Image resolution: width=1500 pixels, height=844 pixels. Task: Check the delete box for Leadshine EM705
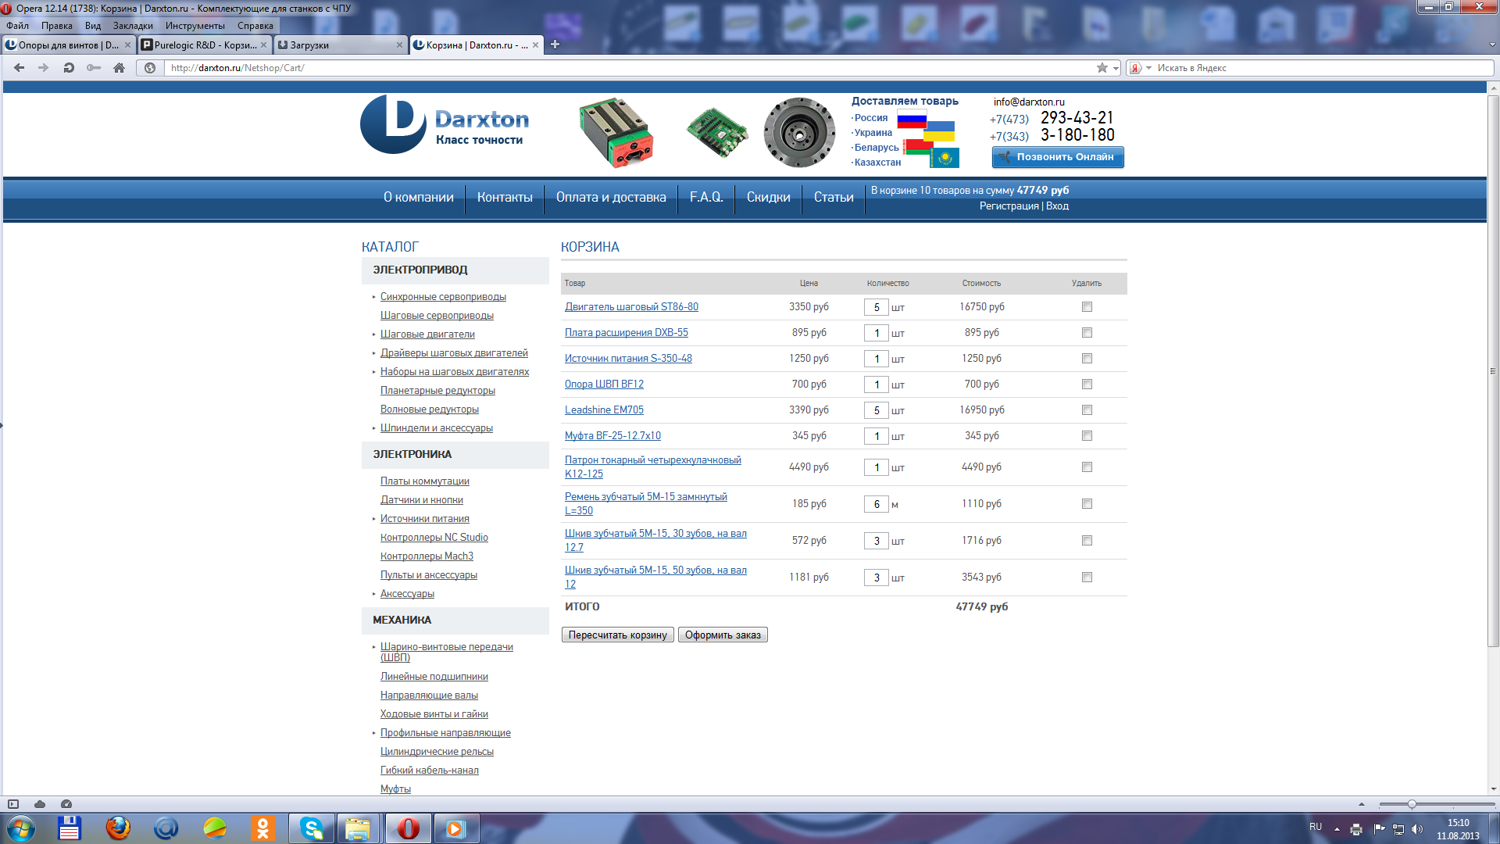click(x=1087, y=410)
